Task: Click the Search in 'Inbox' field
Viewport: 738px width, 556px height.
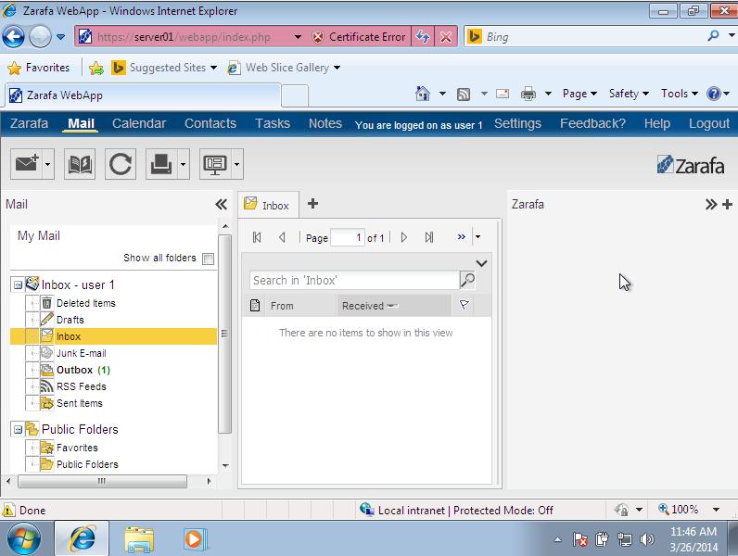Action: click(354, 281)
